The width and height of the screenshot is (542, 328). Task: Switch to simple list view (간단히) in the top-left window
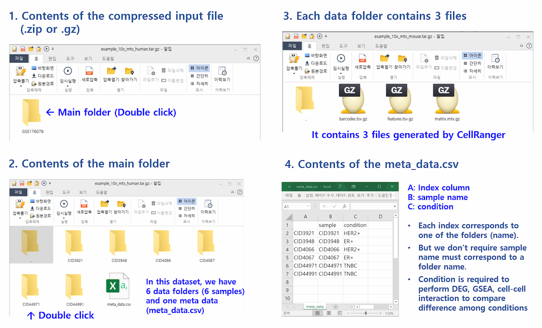(200, 76)
